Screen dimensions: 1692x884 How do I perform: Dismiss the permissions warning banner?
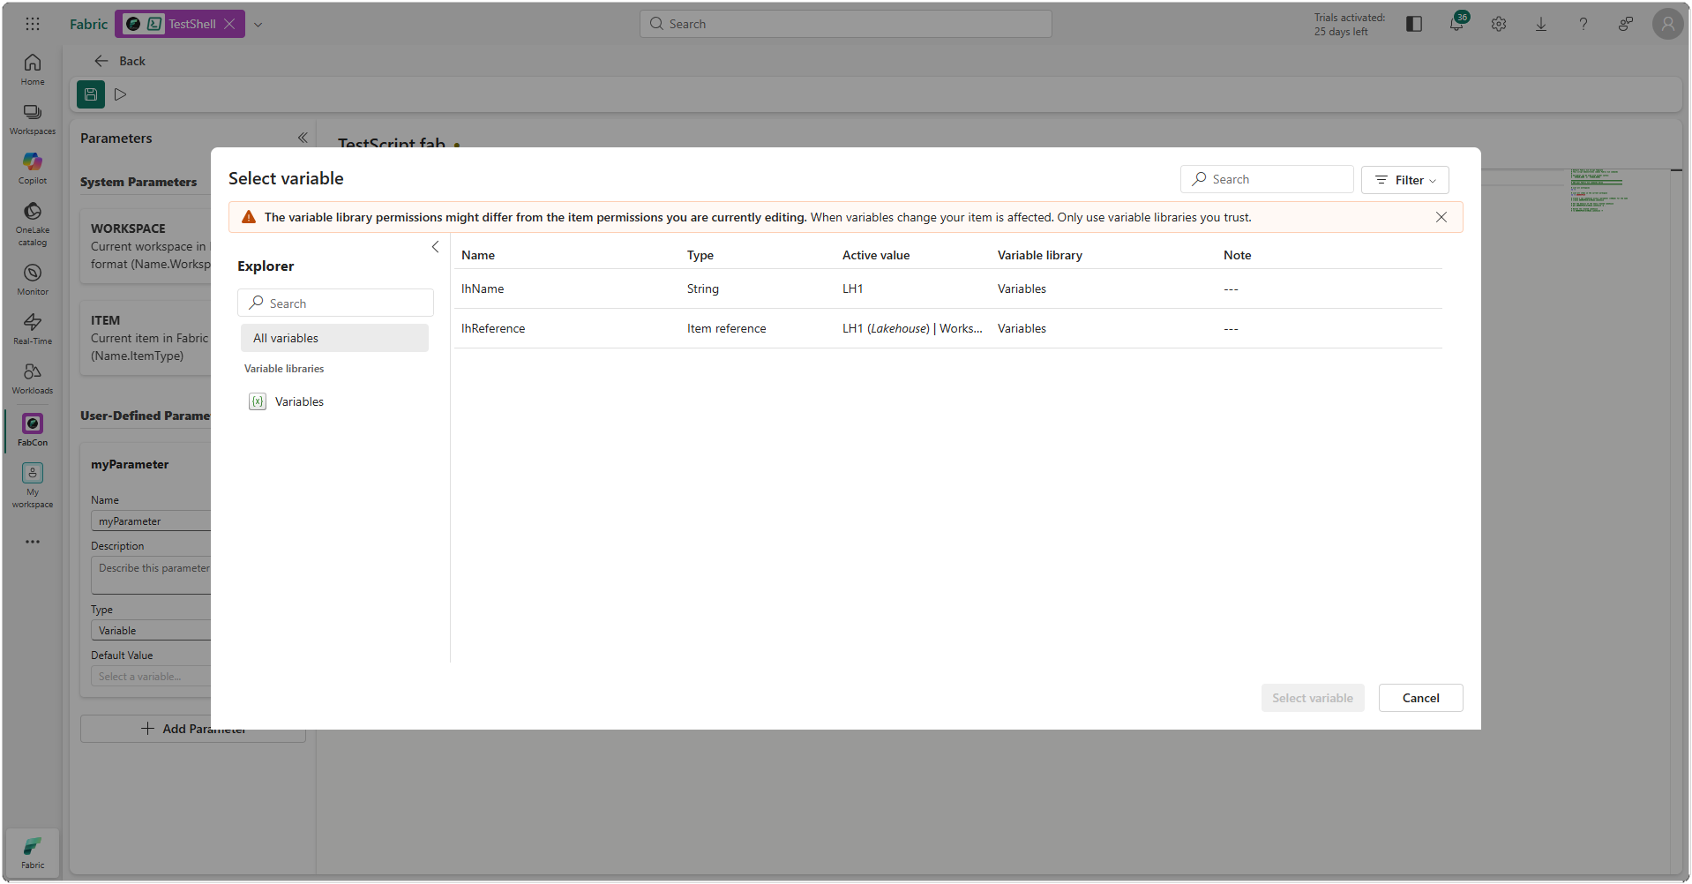point(1441,217)
